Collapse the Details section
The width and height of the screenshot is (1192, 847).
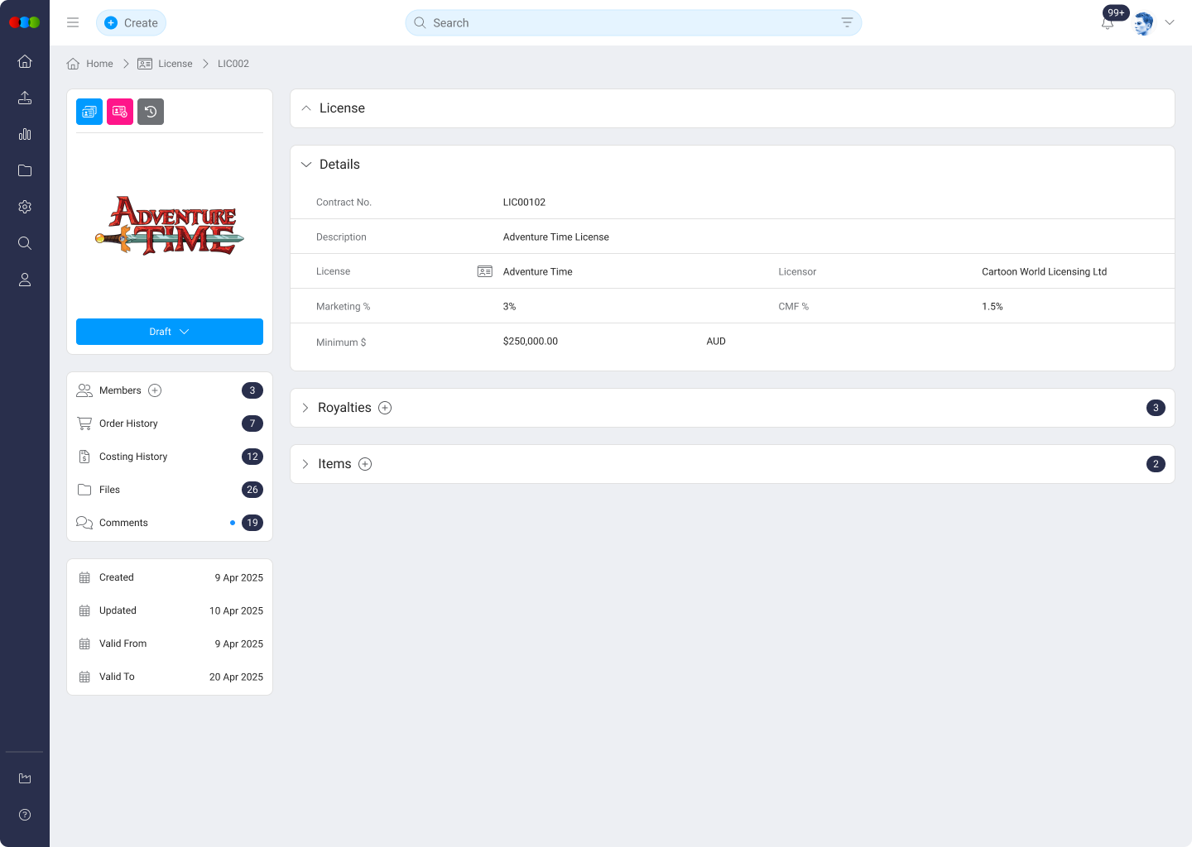point(307,164)
